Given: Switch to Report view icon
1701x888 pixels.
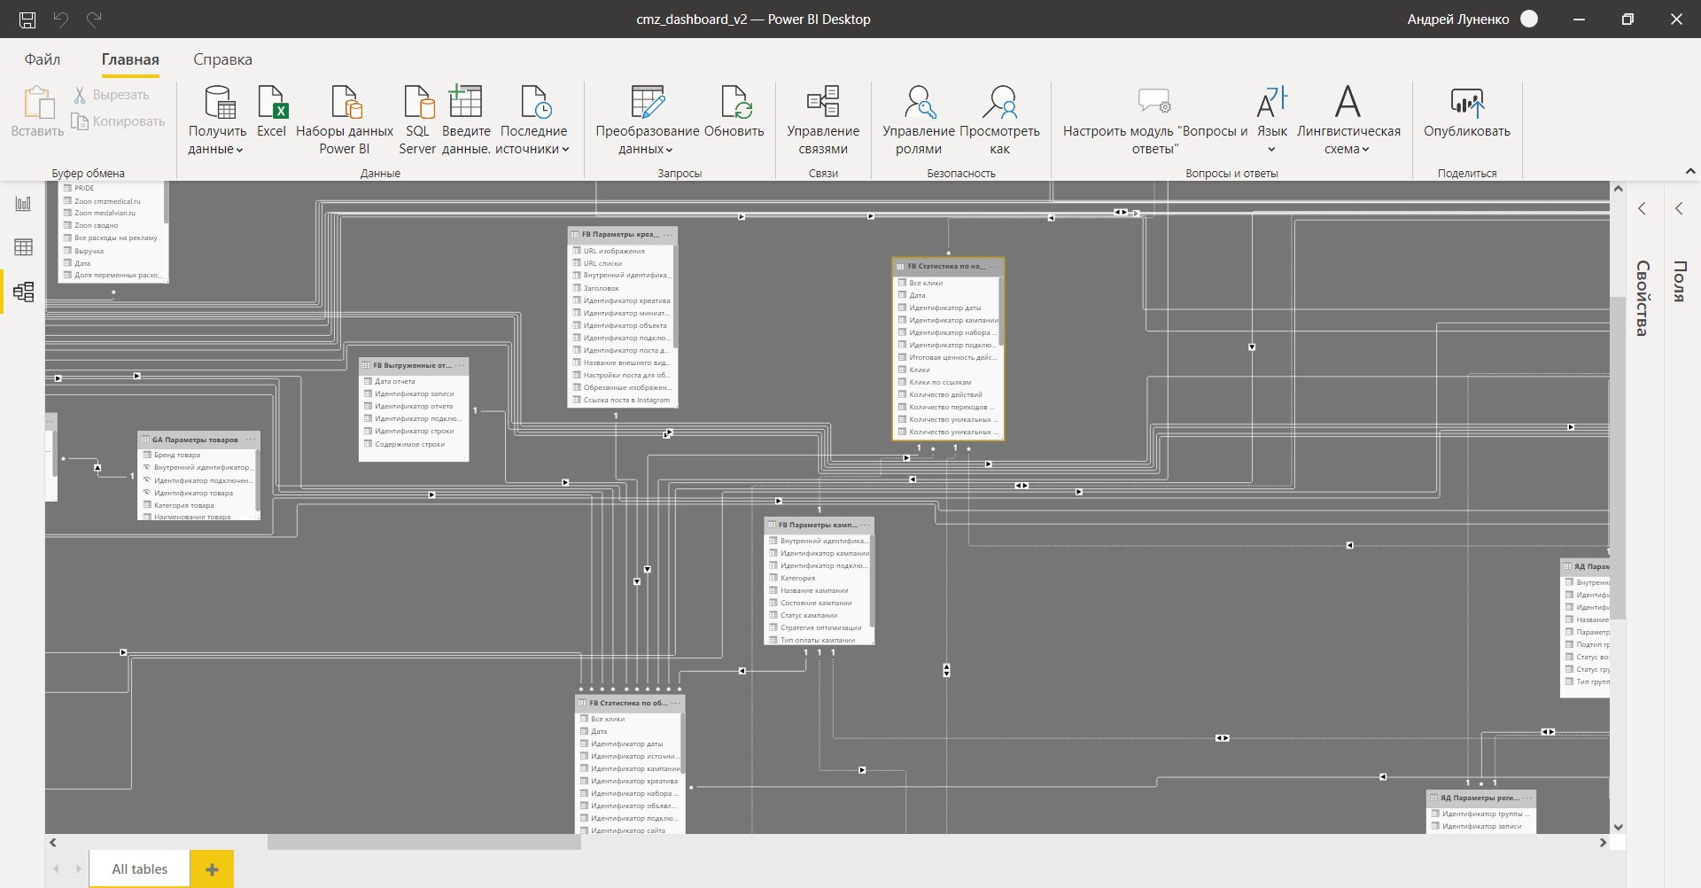Looking at the screenshot, I should [23, 204].
